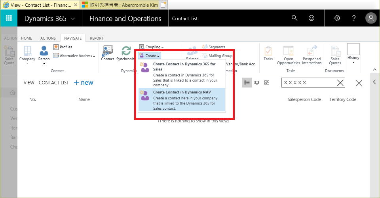Open a new browser tab
Image resolution: width=380 pixels, height=198 pixels.
coord(163,5)
